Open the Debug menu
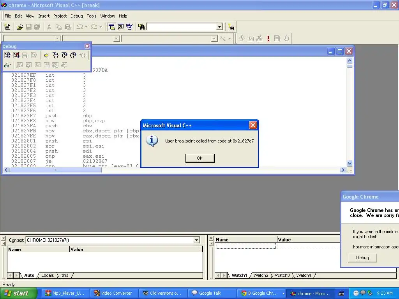Image resolution: width=399 pixels, height=299 pixels. click(x=77, y=16)
